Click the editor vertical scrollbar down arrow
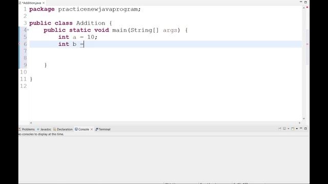Screen dimensions: 328x184 click(304, 119)
